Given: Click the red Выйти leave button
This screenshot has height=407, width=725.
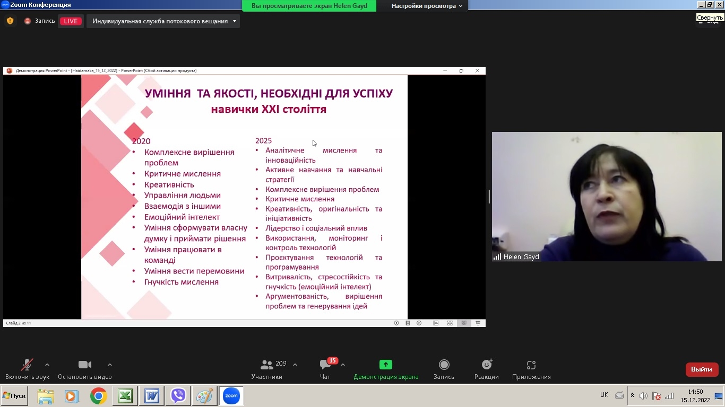Looking at the screenshot, I should coord(702,369).
